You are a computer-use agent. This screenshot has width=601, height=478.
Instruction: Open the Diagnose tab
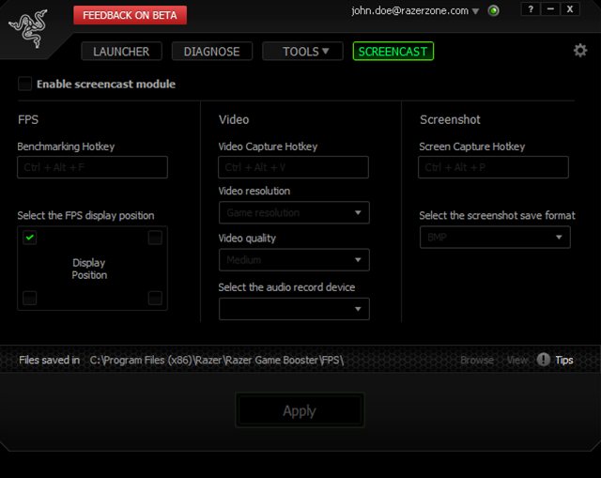[211, 52]
